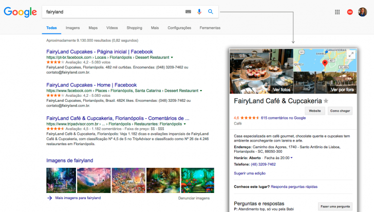374x212 pixels.
Task: Open Configurações menu
Action: (x=179, y=28)
